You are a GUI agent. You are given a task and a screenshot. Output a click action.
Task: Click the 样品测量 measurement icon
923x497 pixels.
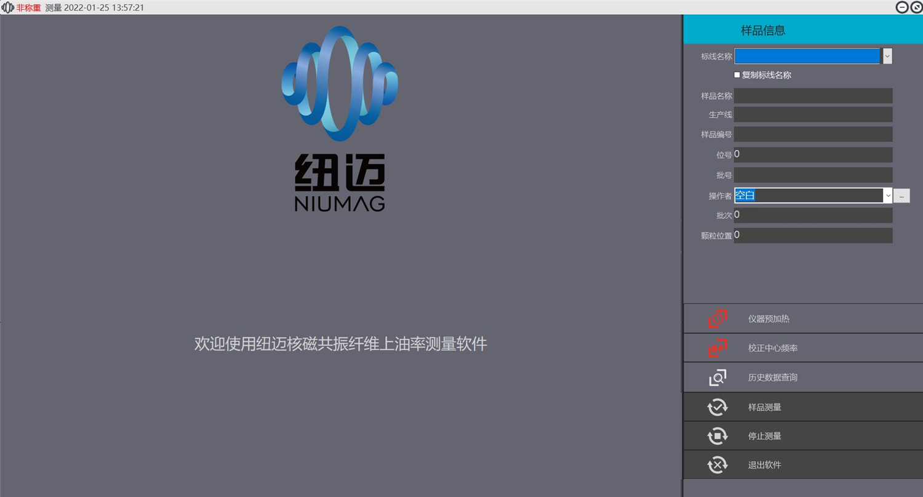tap(717, 407)
